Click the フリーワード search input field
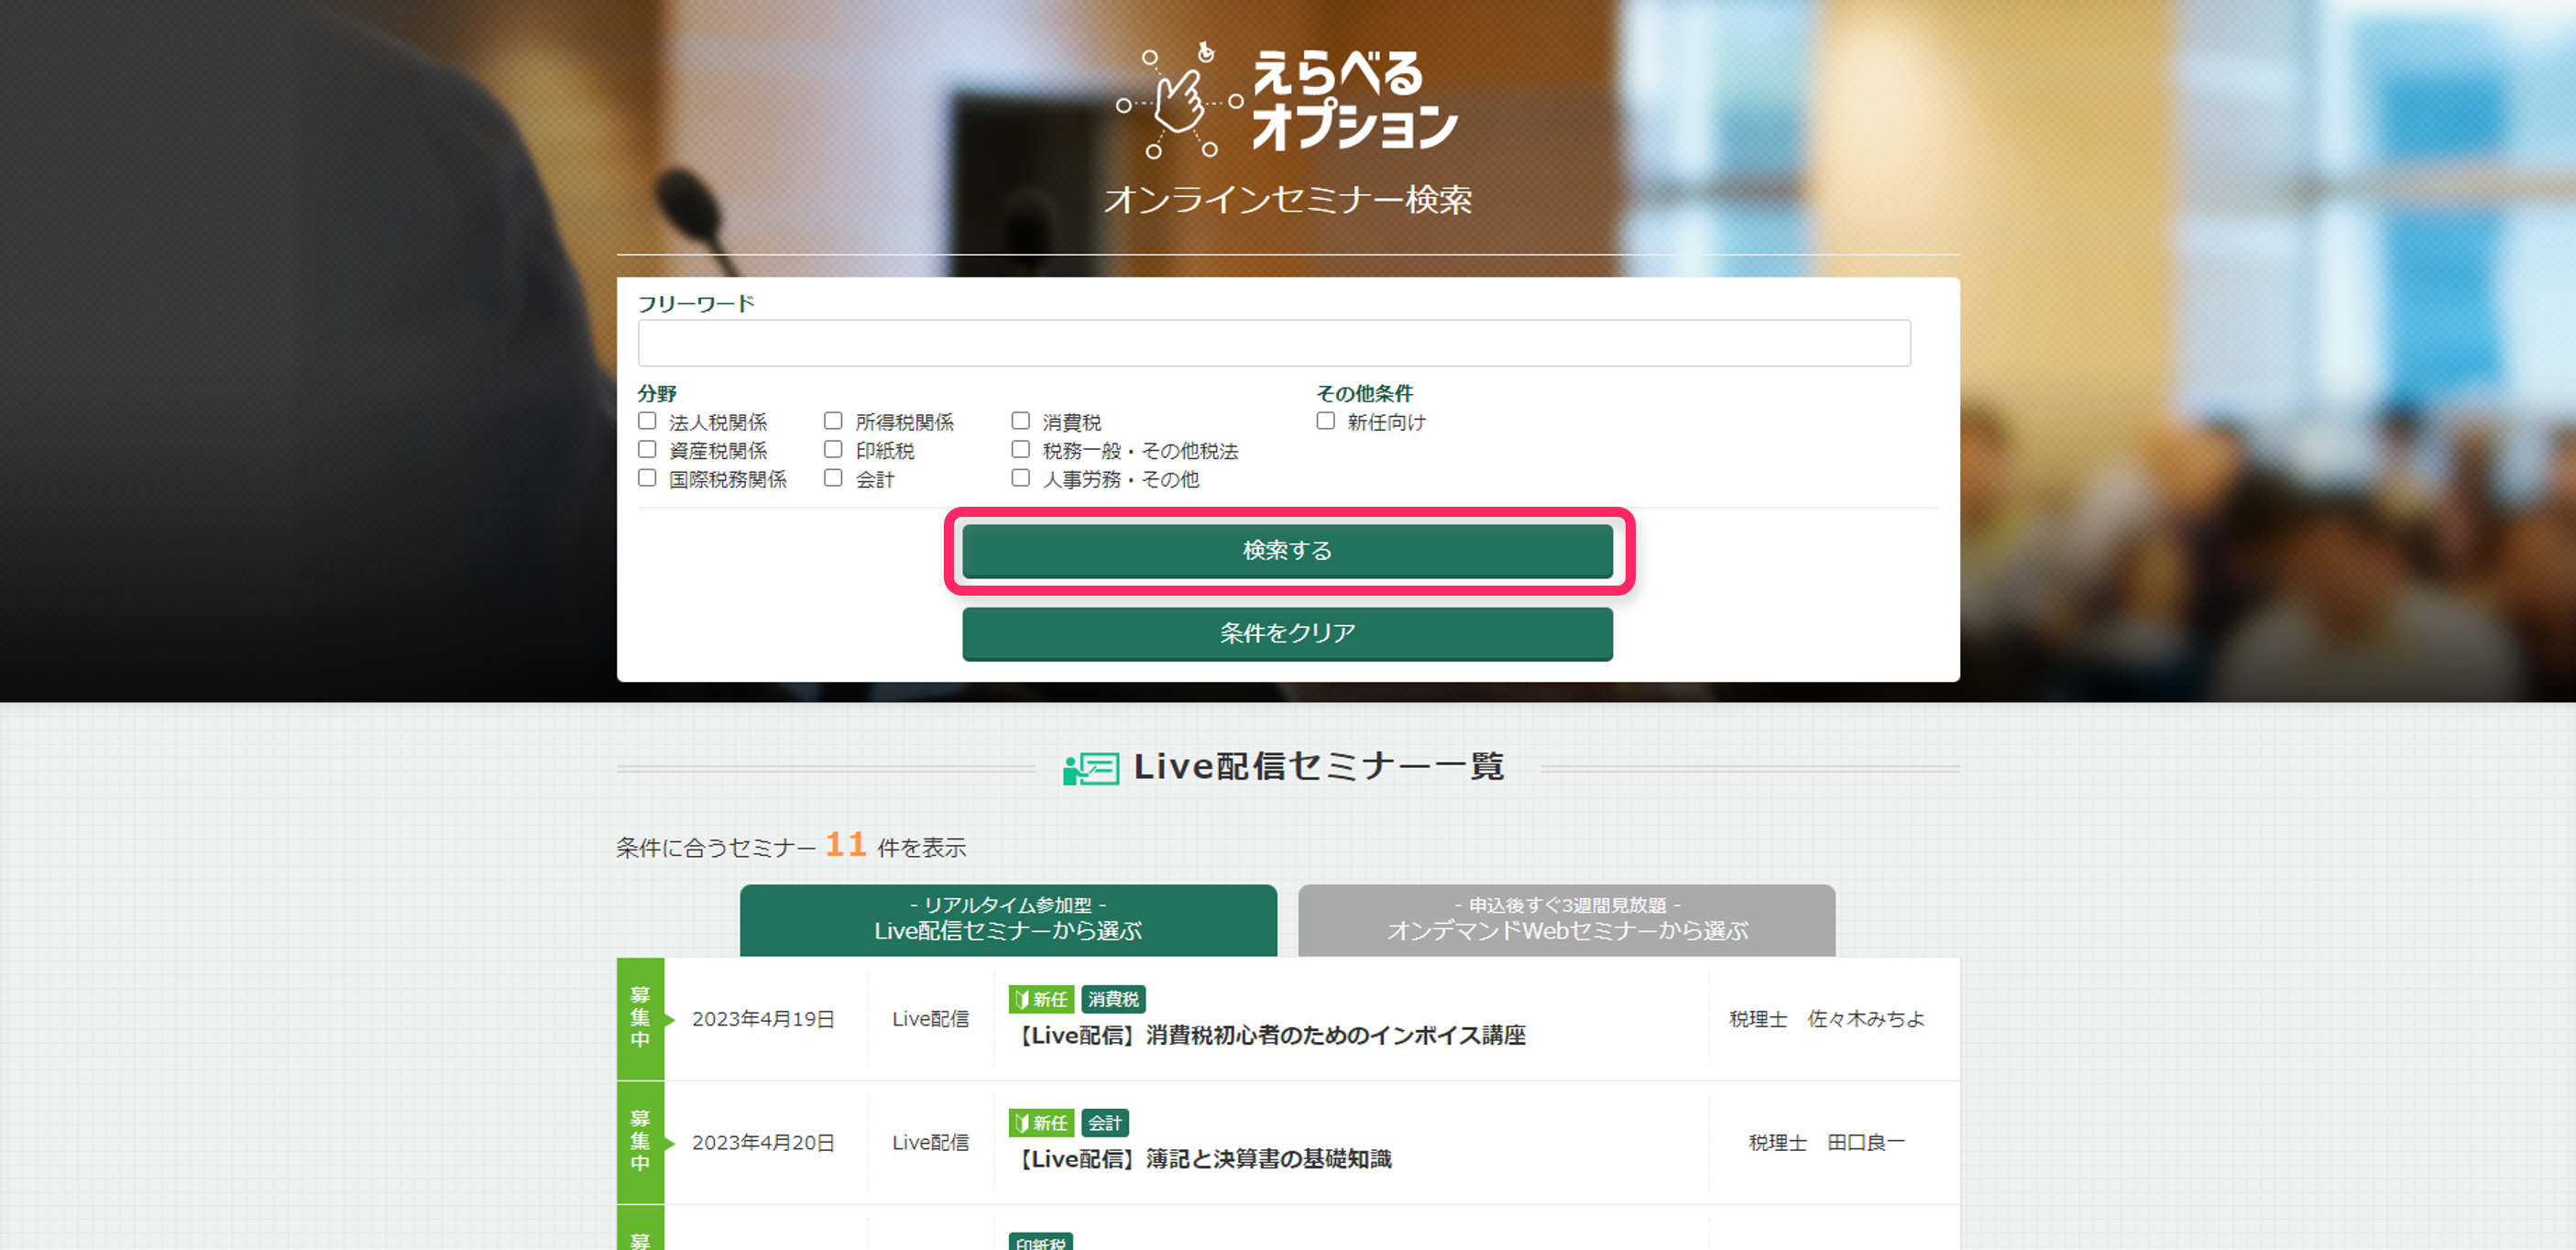Viewport: 2576px width, 1250px height. tap(1274, 343)
